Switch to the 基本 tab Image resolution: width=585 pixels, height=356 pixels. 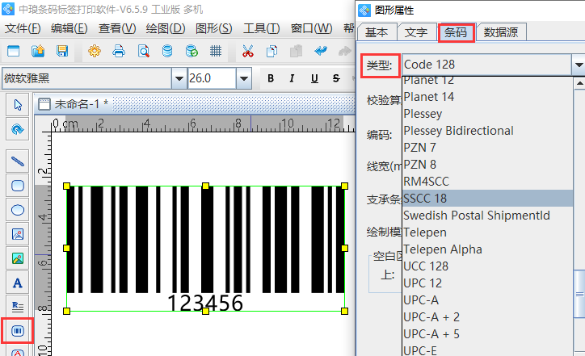(x=377, y=32)
